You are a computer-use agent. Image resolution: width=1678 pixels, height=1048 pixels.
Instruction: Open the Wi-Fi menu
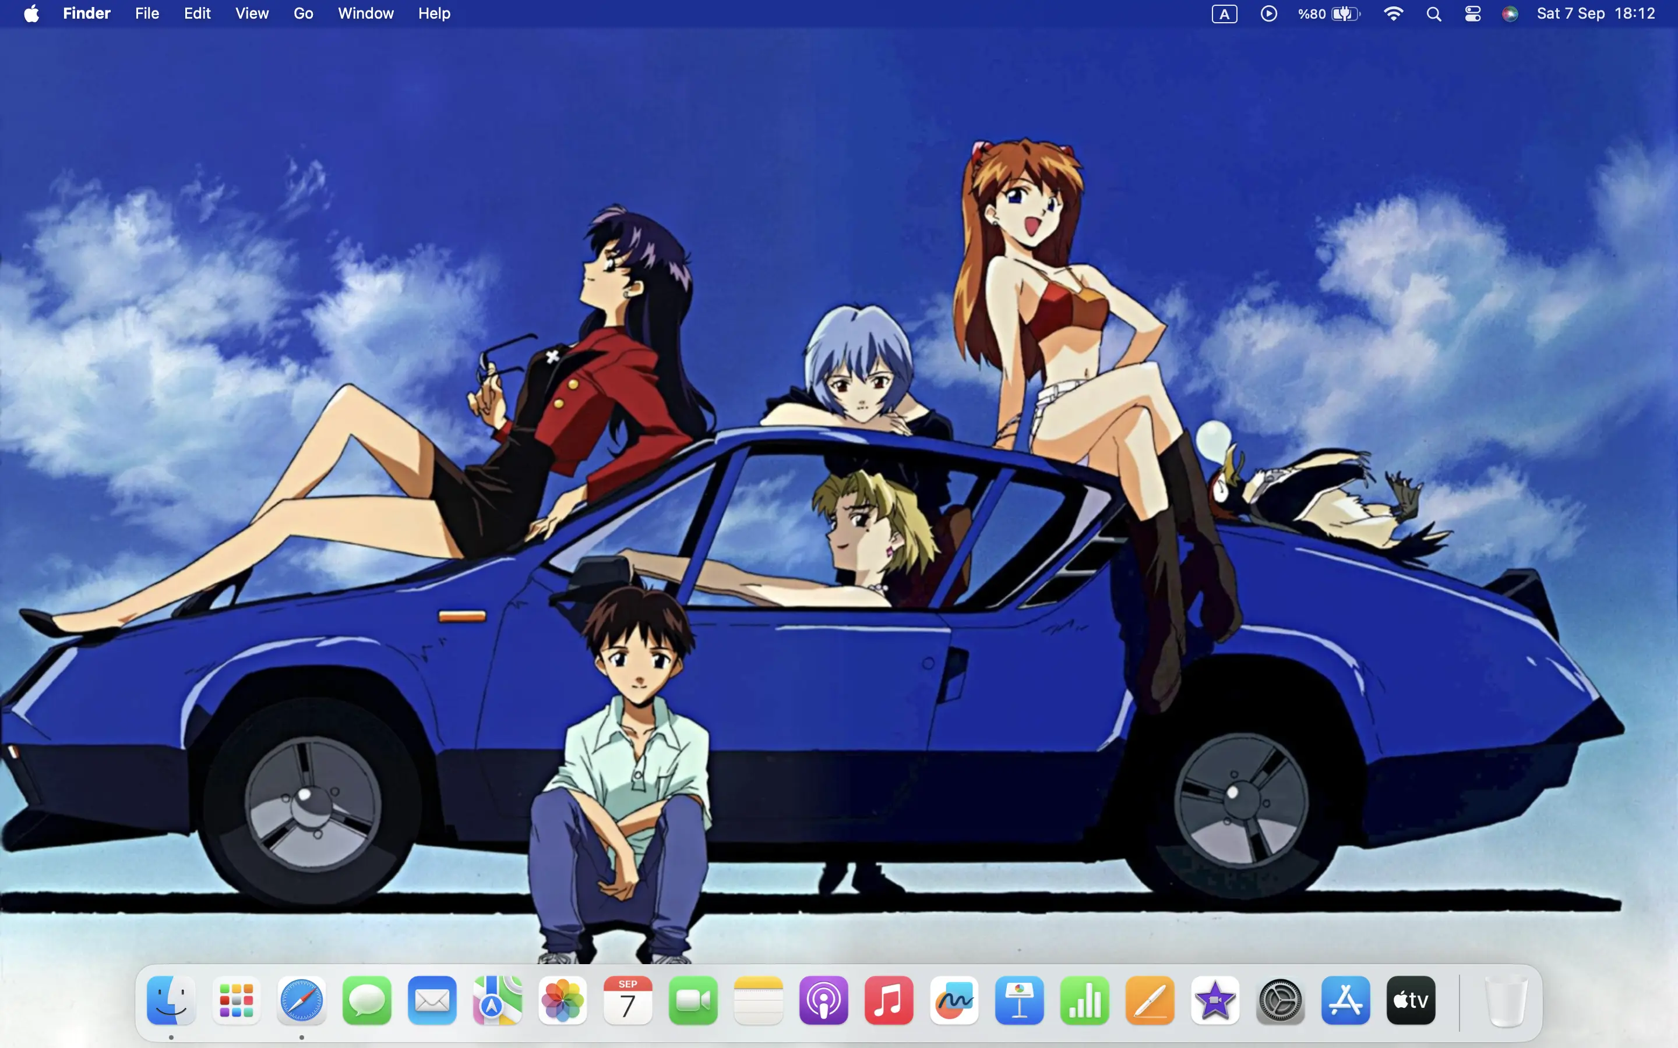point(1393,14)
